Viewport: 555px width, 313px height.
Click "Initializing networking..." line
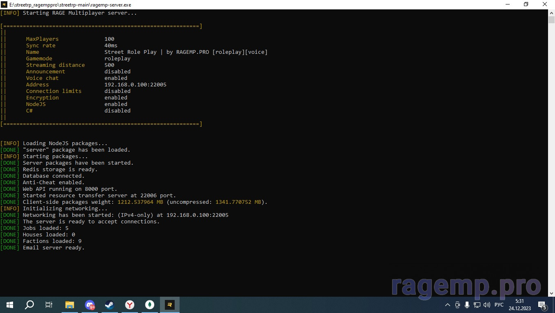pos(54,209)
